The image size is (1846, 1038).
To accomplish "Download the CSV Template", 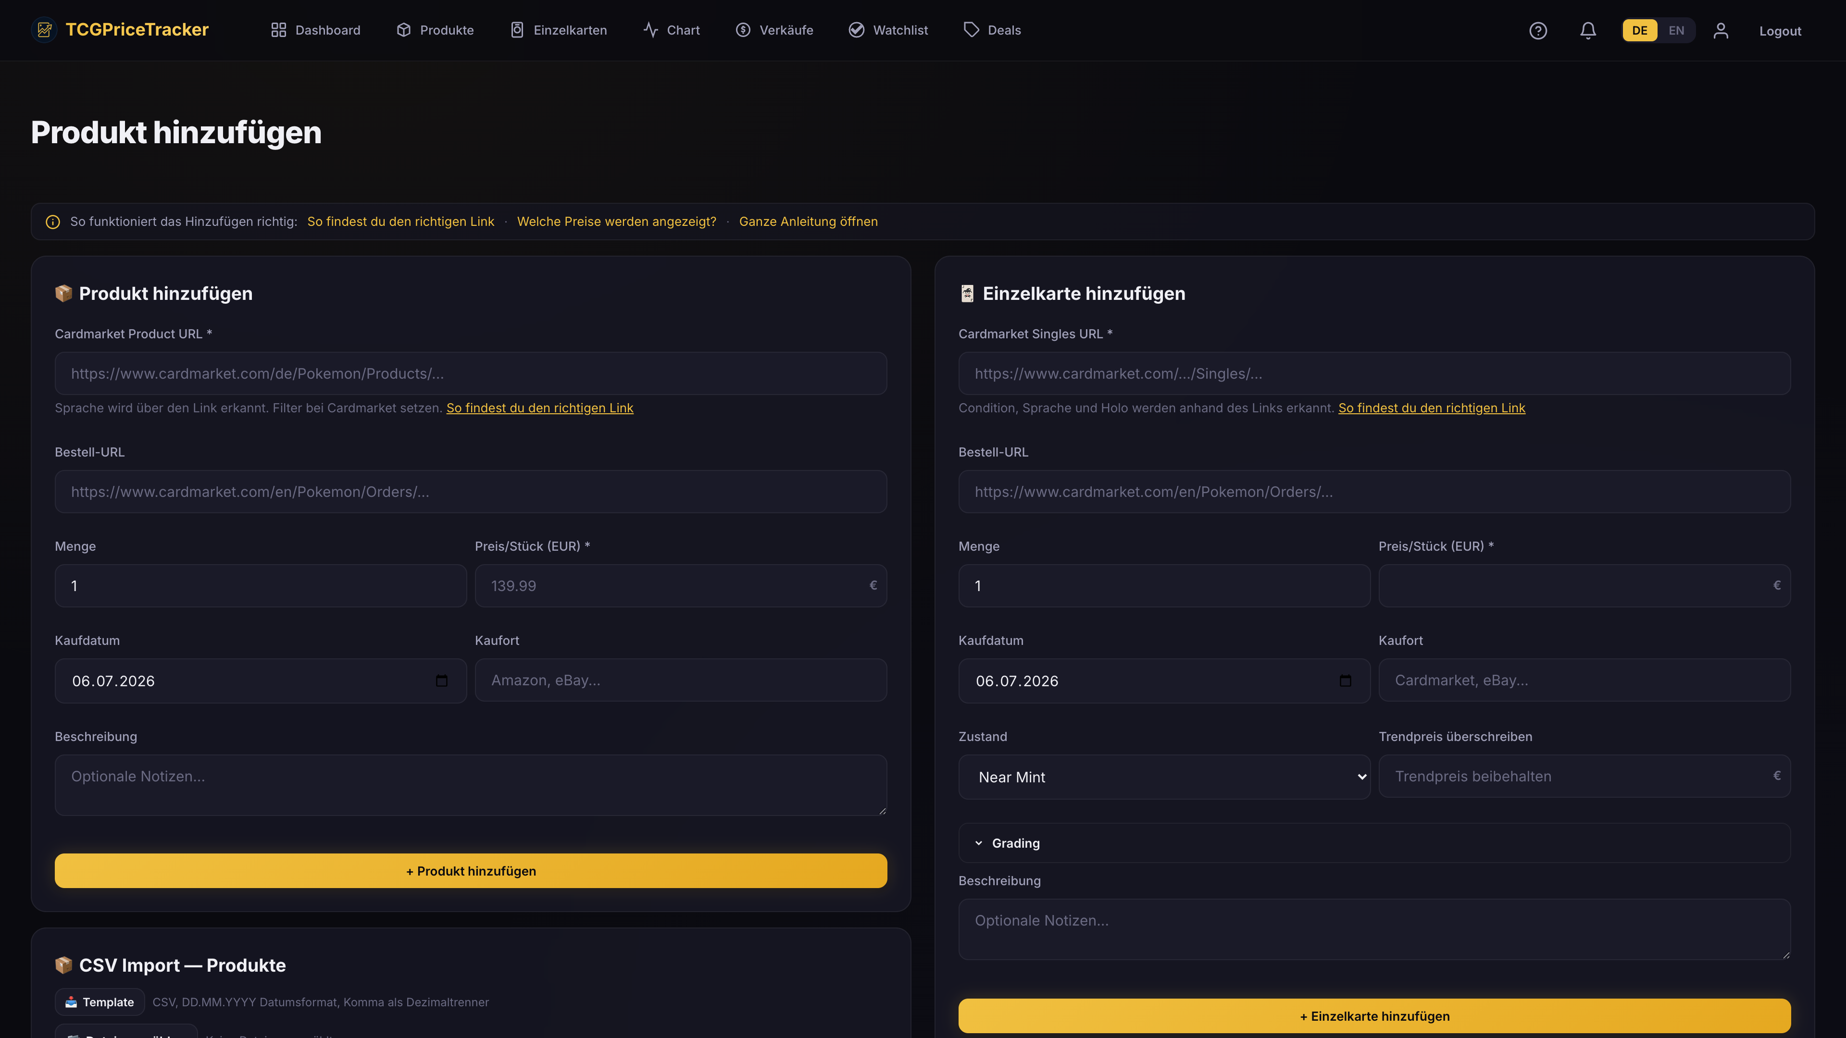I will (x=100, y=1001).
